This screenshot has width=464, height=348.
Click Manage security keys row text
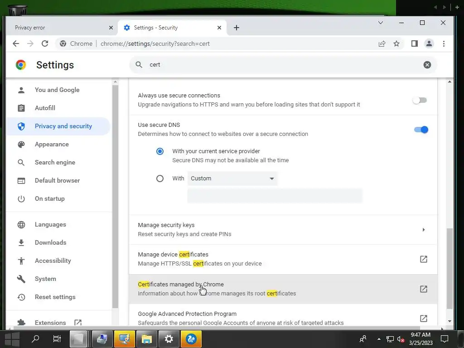coord(166,225)
